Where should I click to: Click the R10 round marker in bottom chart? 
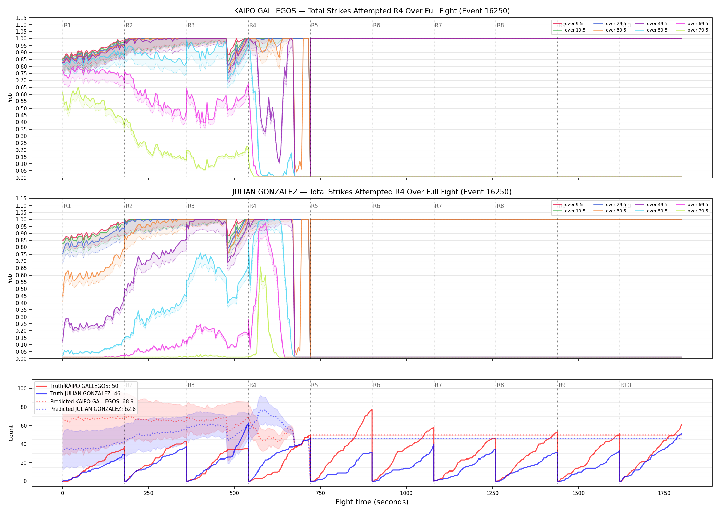[625, 385]
